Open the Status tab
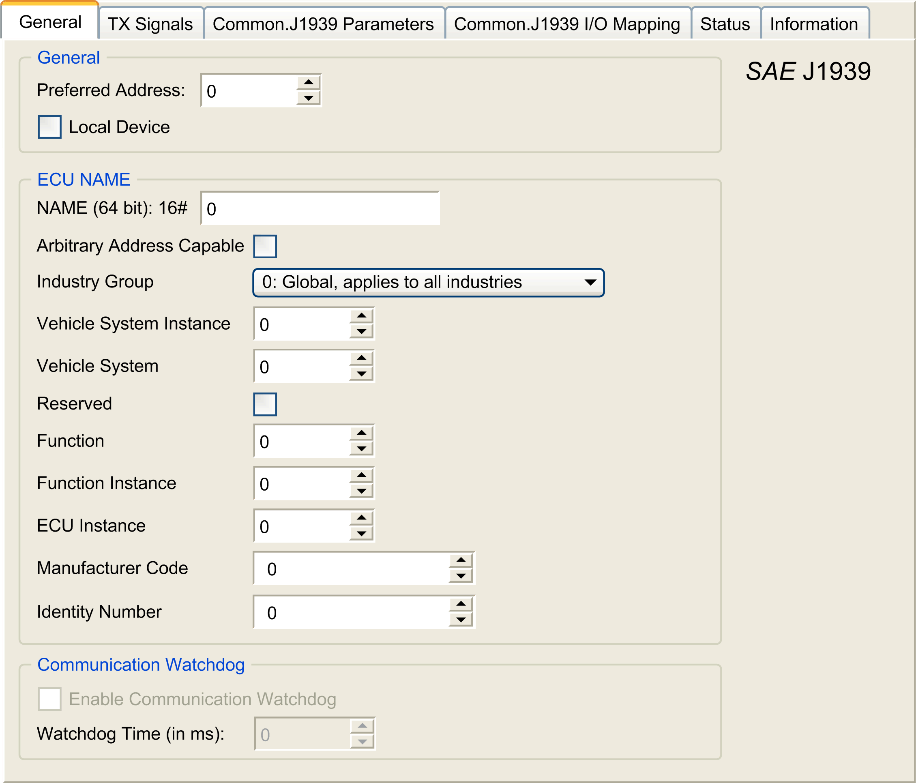The image size is (916, 783). pyautogui.click(x=725, y=24)
